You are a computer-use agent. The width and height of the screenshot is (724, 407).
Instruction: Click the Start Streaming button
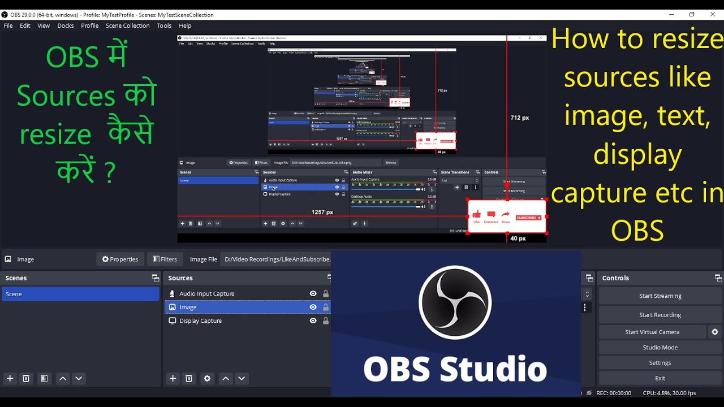tap(660, 296)
